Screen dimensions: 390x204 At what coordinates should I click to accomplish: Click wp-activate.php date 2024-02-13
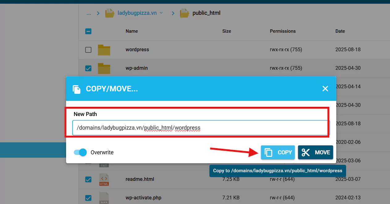[348, 198]
